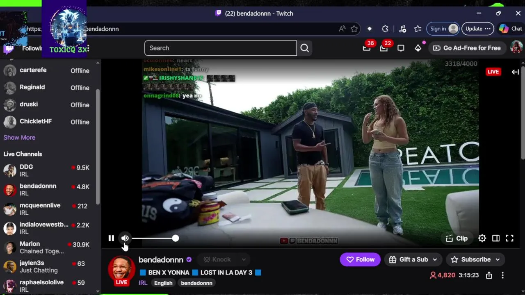Open browser favorites list icon
Viewport: 525px width, 295px height.
(x=418, y=29)
